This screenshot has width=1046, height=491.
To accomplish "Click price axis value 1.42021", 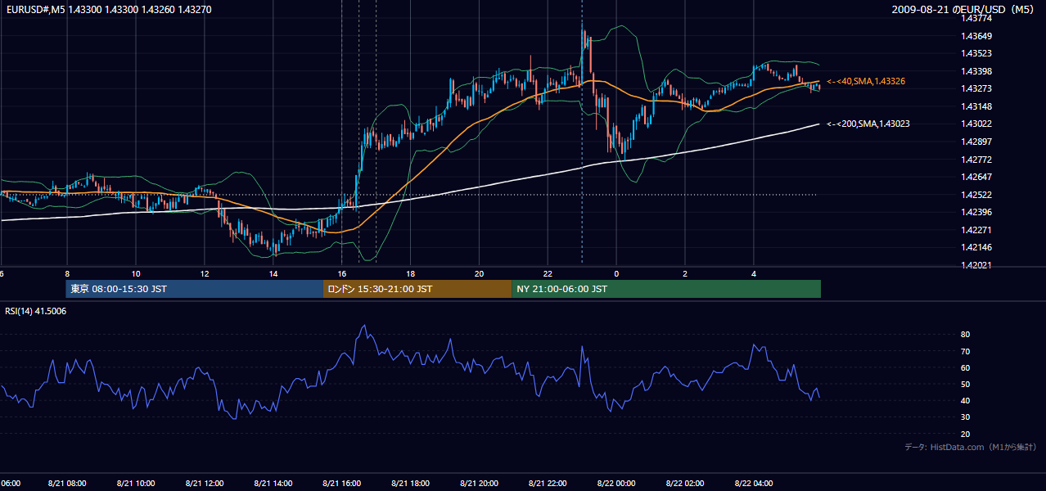I will 977,265.
